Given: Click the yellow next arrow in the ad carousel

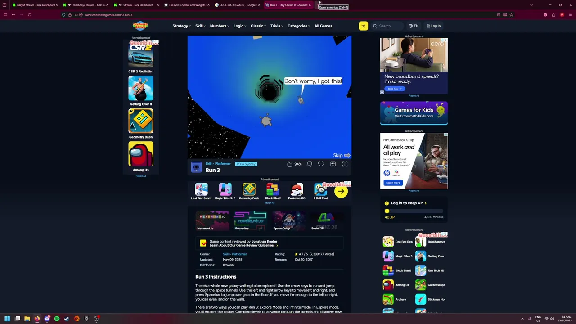Looking at the screenshot, I should (341, 191).
